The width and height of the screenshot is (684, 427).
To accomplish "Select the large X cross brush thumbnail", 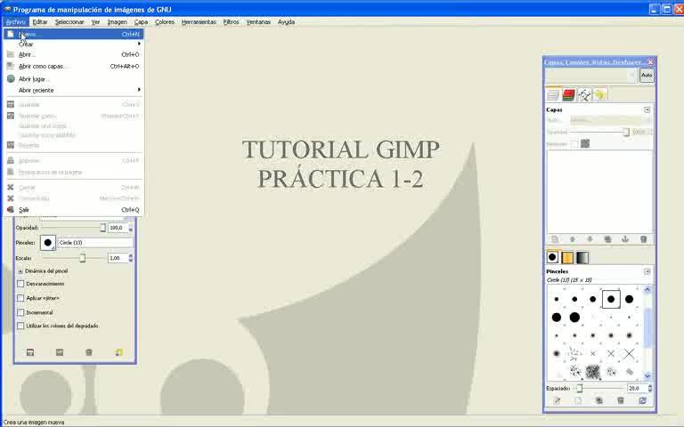I will [x=629, y=354].
